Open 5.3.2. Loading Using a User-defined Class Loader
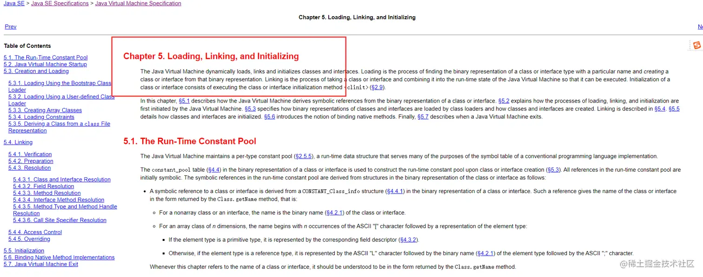703x277 pixels. 61,100
